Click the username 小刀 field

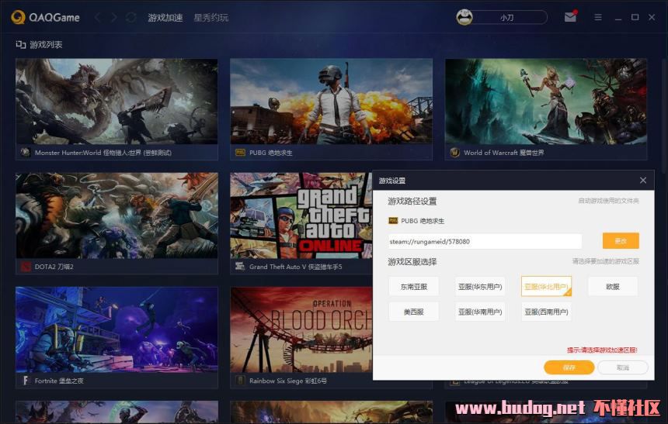507,17
